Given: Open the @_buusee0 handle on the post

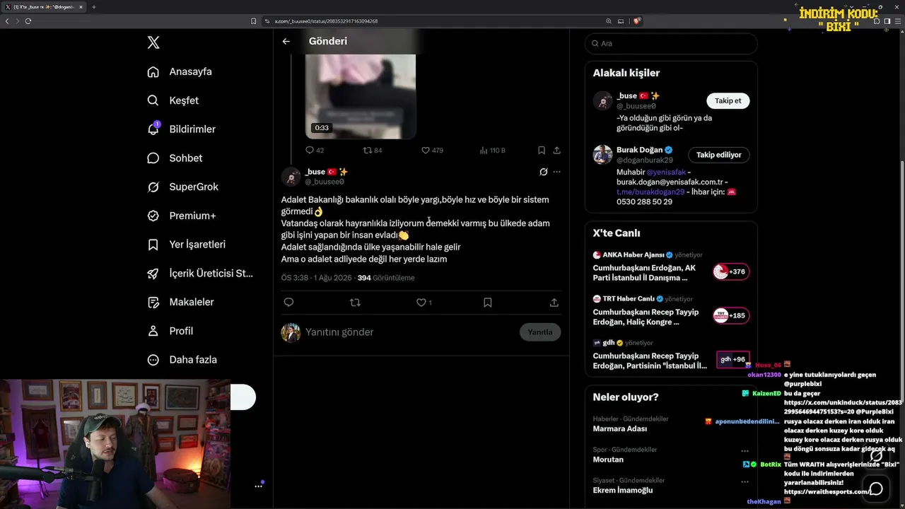Looking at the screenshot, I should click(x=325, y=182).
